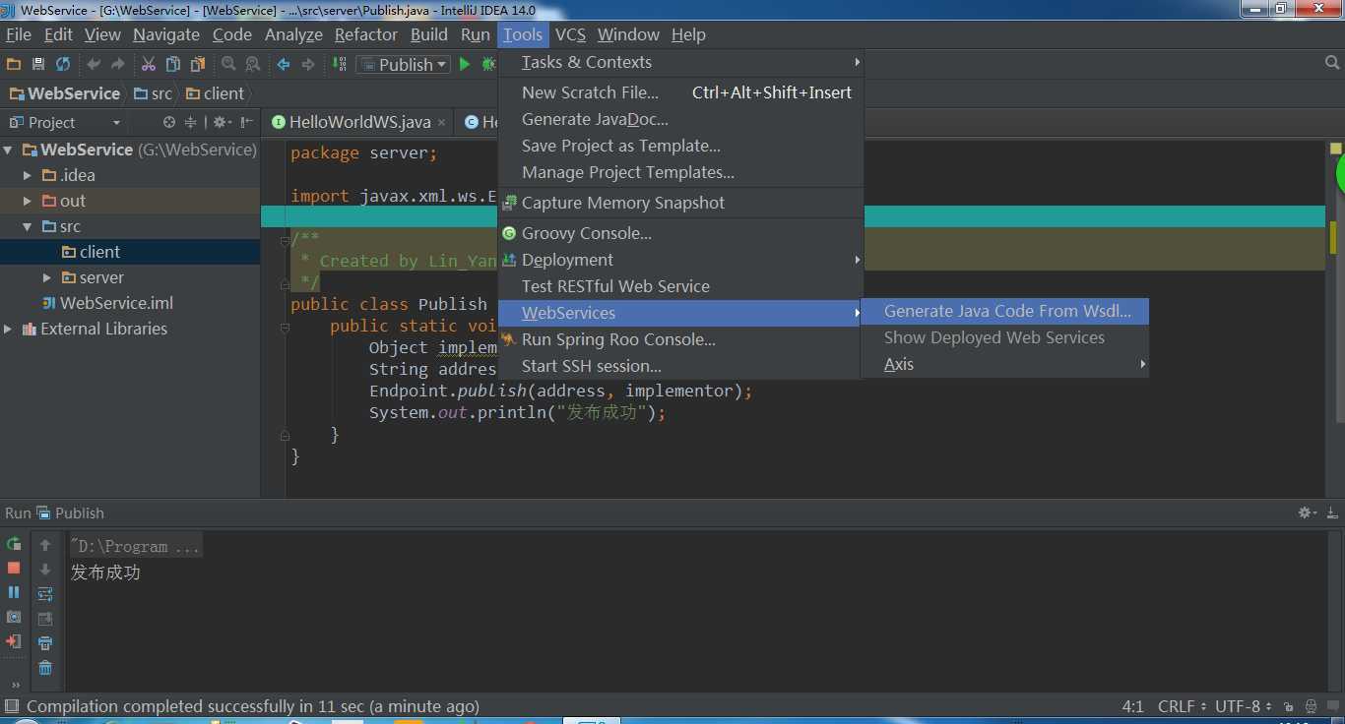This screenshot has width=1345, height=724.
Task: Collapse the WebService project root
Action: pyautogui.click(x=9, y=150)
